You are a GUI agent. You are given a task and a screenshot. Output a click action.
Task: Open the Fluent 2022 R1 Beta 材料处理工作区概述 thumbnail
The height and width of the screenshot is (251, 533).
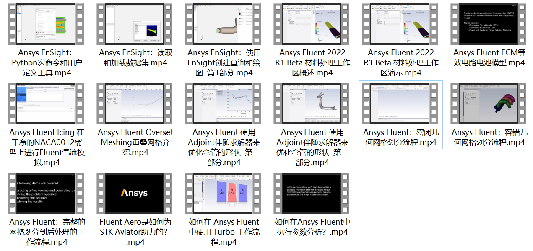tap(312, 24)
